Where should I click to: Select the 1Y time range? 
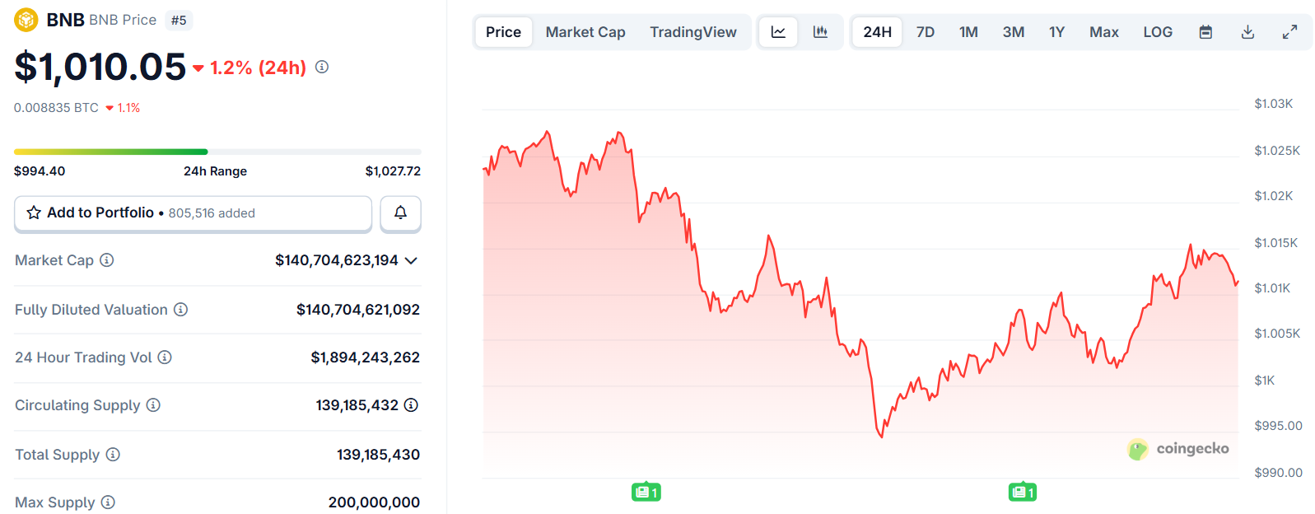pyautogui.click(x=1056, y=32)
